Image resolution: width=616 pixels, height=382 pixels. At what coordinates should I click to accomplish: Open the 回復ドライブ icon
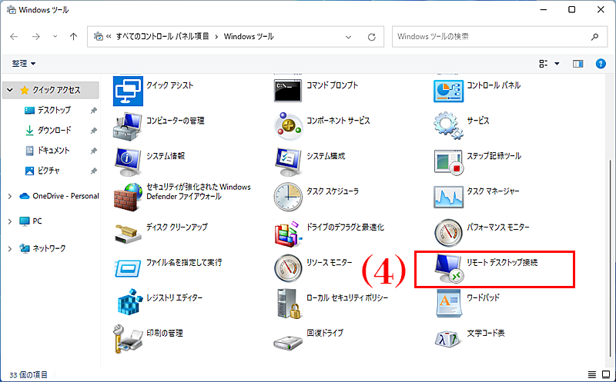288,342
